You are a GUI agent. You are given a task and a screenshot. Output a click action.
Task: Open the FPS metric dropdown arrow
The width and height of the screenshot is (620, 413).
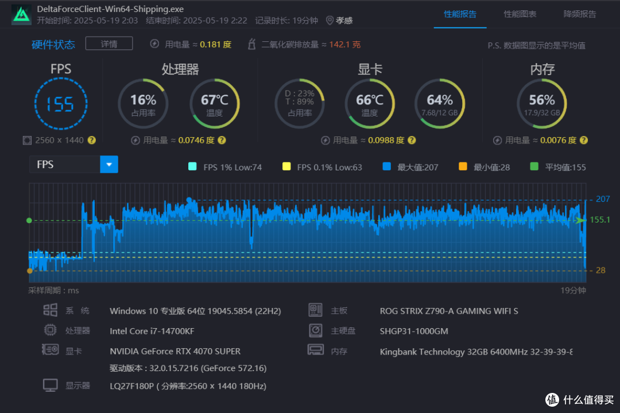click(x=109, y=165)
